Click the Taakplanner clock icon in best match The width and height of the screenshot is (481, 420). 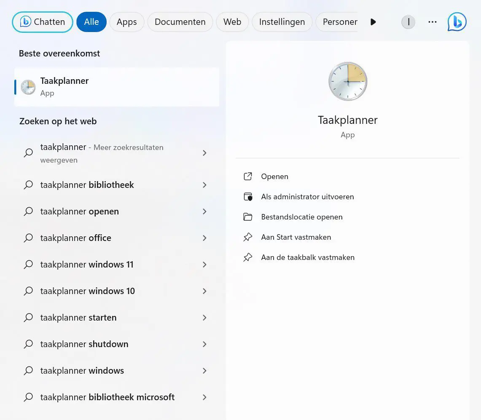coord(28,87)
